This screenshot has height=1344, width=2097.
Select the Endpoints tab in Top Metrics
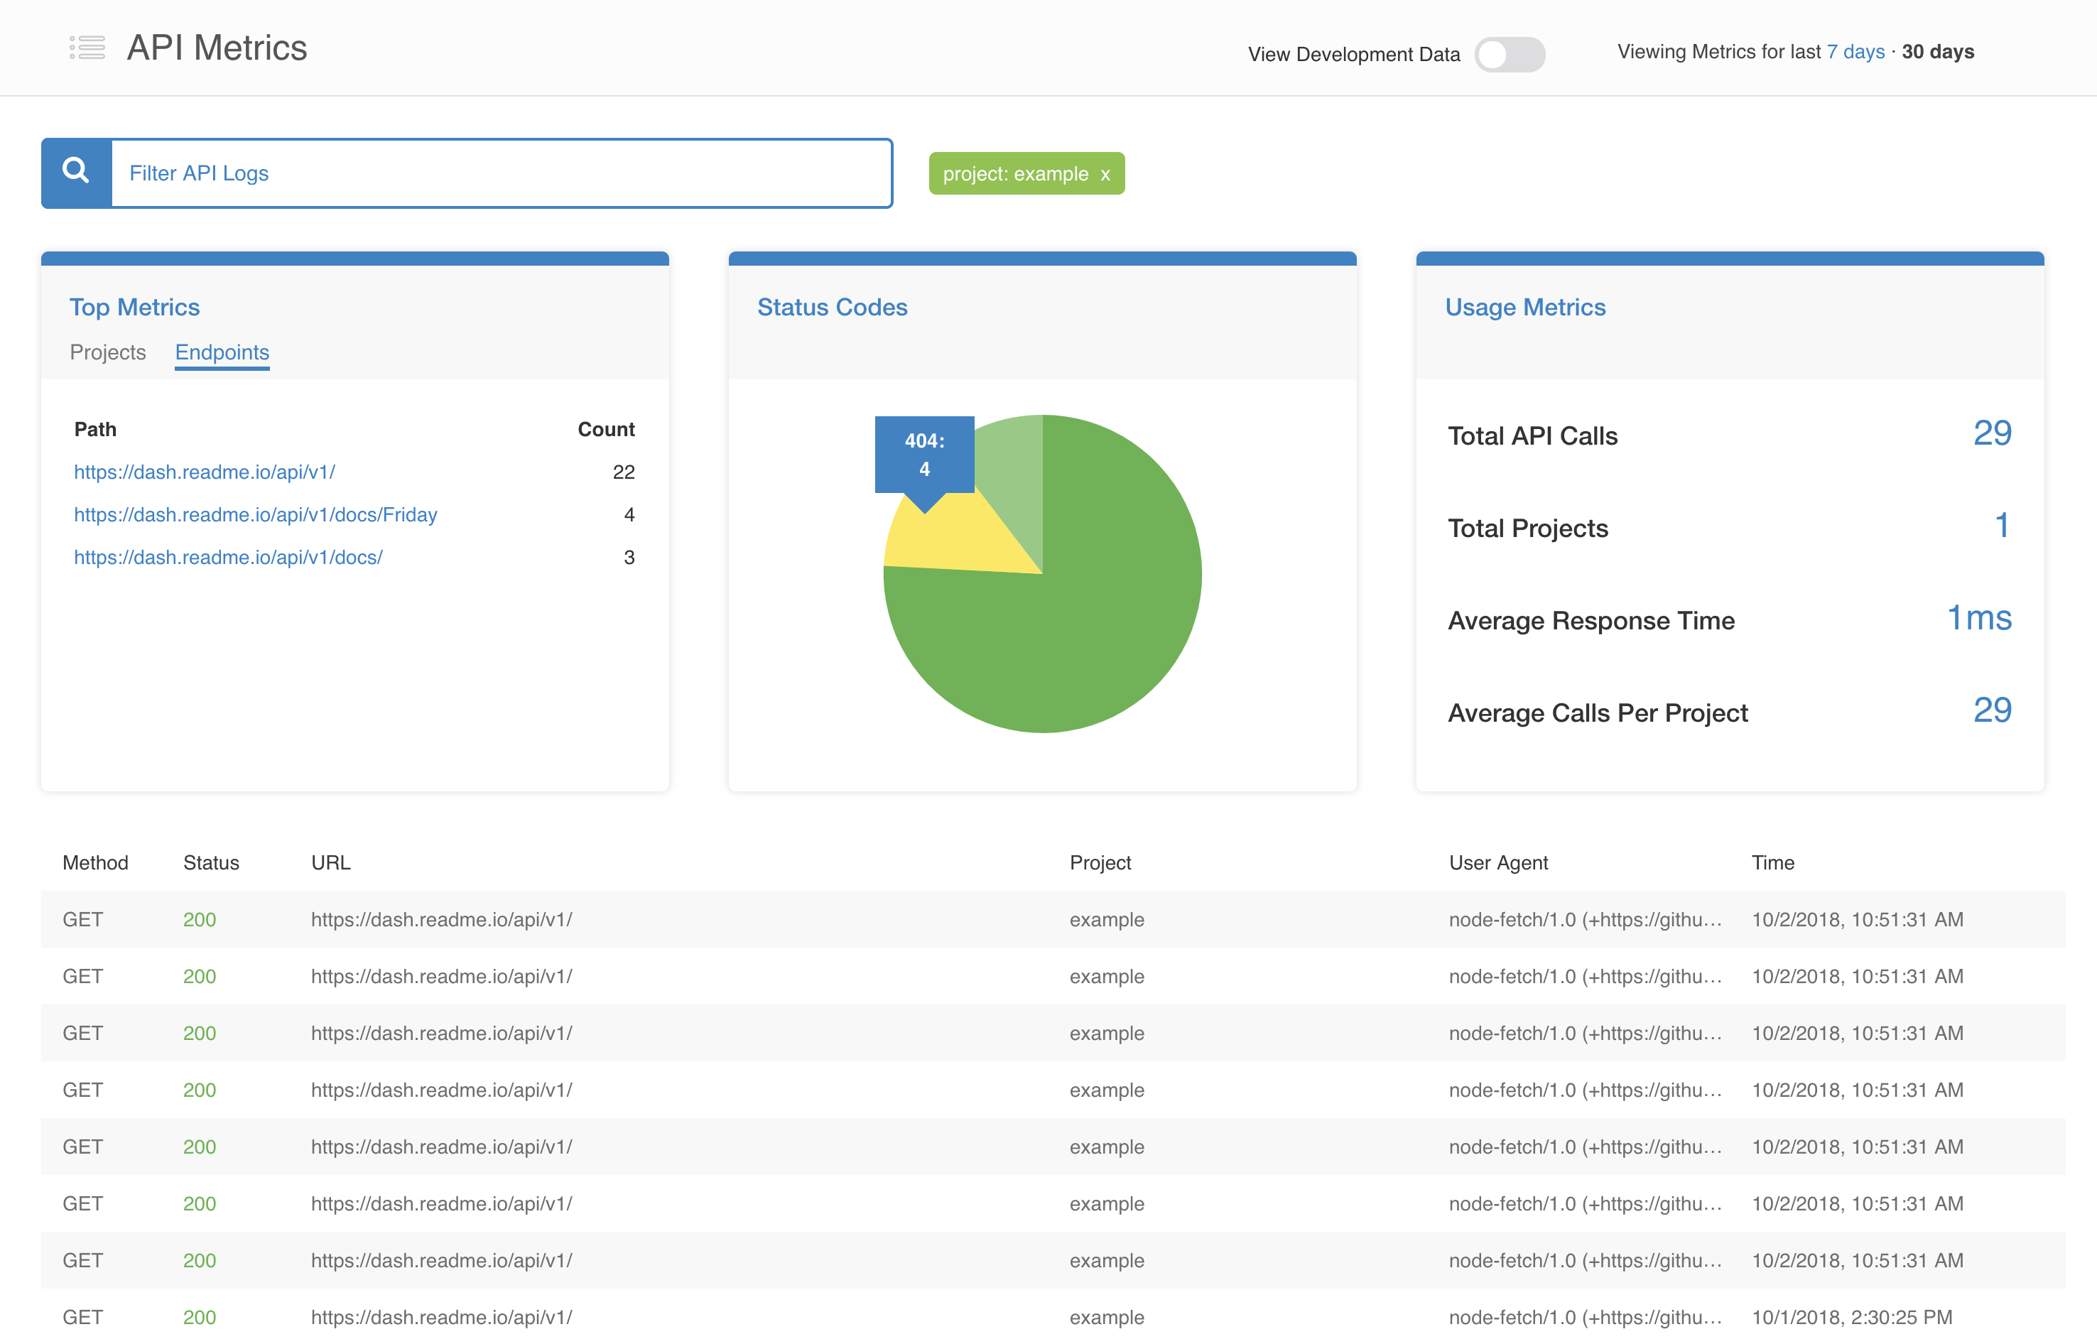(220, 352)
